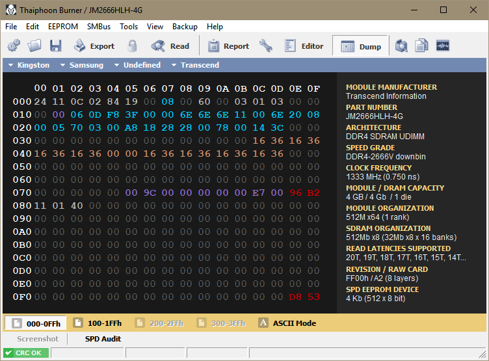Click the wrench tools icon

tap(266, 46)
